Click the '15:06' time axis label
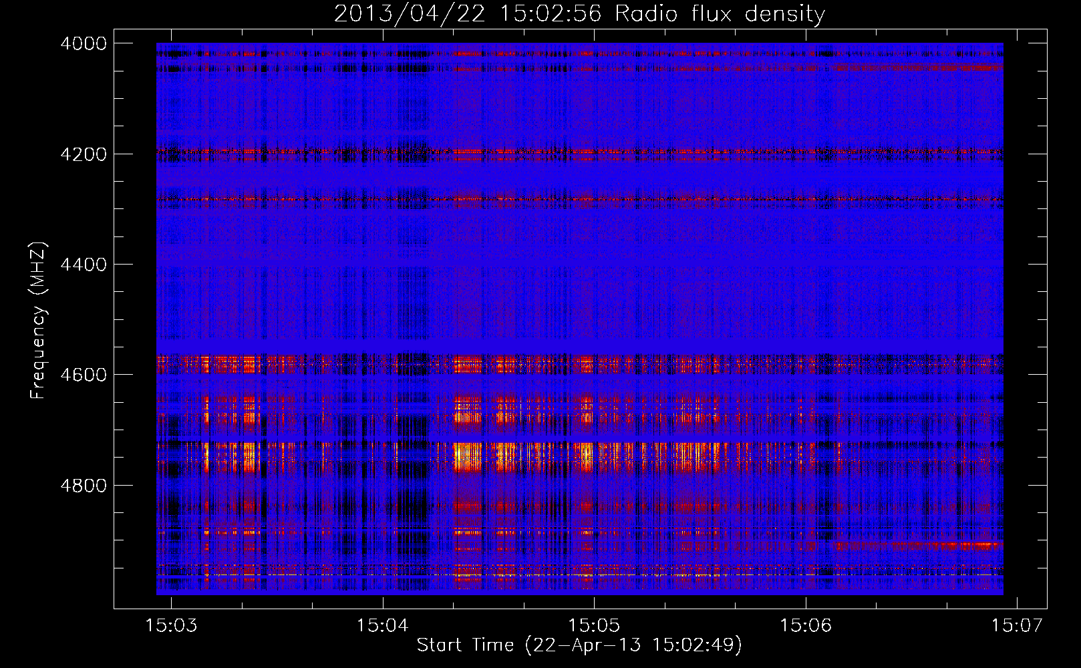 pyautogui.click(x=806, y=626)
